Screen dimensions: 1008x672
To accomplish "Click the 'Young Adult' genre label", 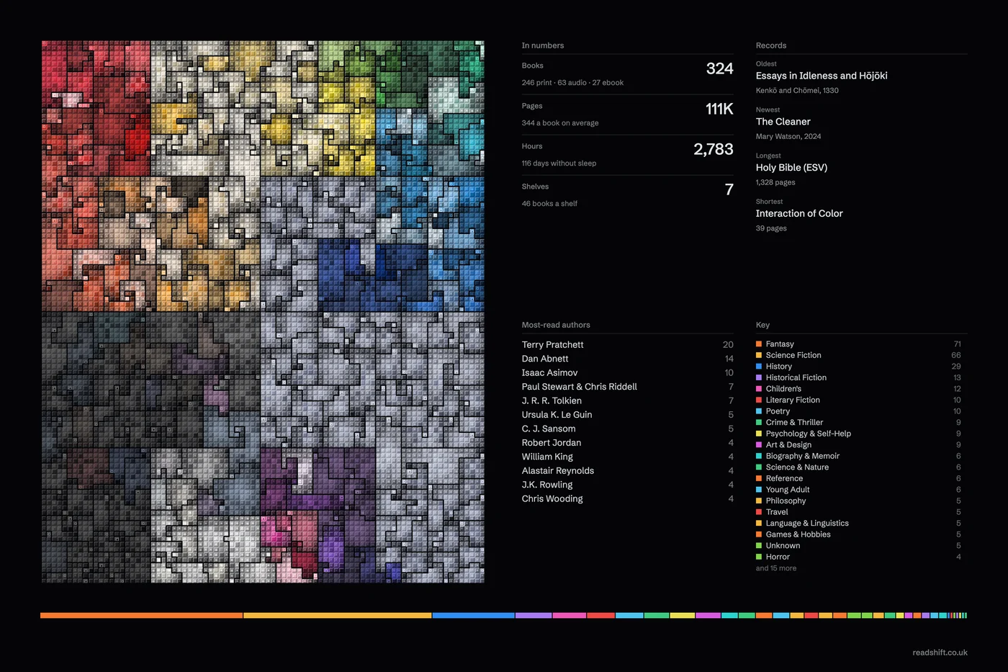I will pos(788,490).
